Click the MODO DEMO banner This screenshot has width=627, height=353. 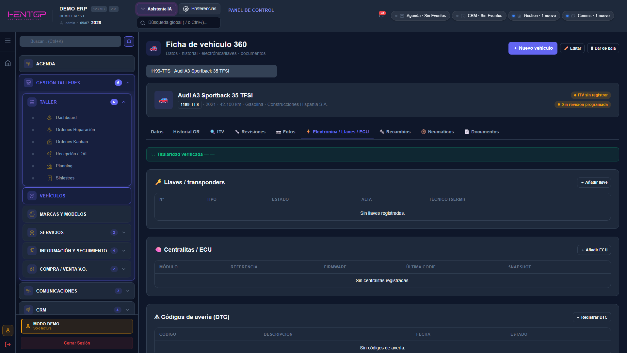77,326
